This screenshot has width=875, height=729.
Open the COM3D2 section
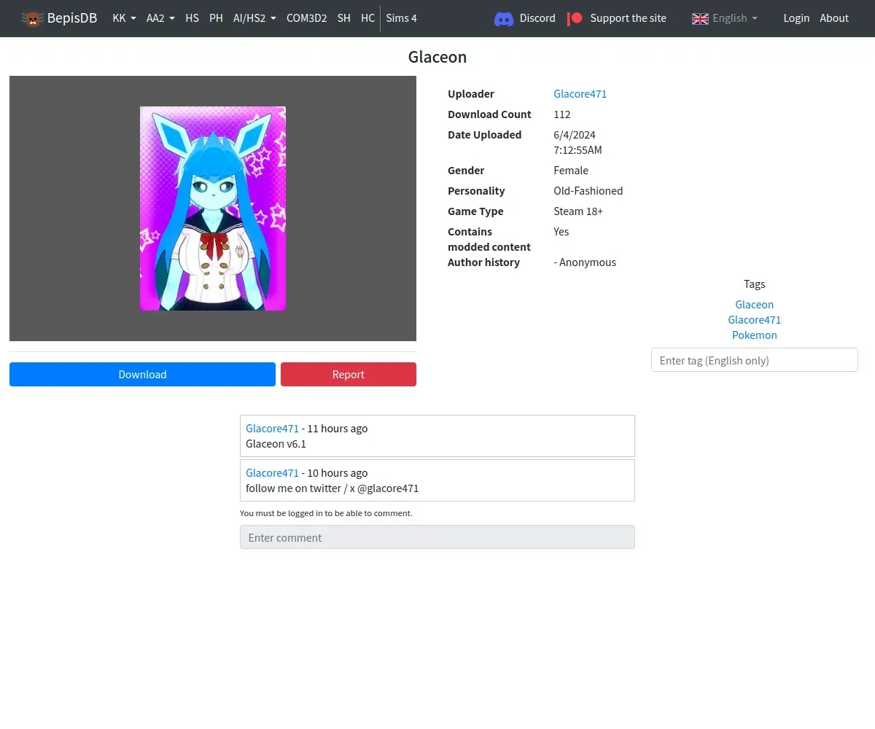[306, 18]
